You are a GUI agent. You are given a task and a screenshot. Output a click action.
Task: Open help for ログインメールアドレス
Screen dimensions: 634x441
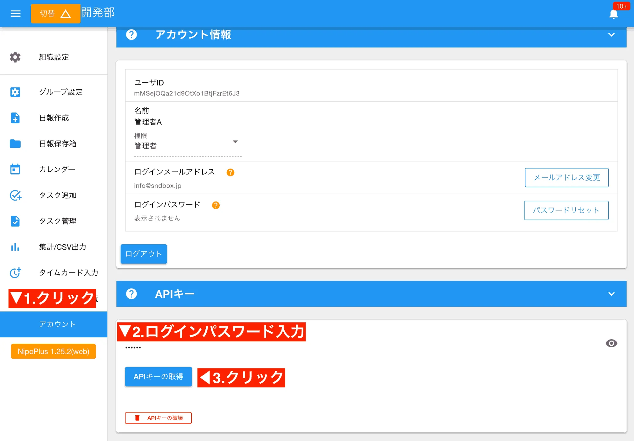click(x=230, y=172)
